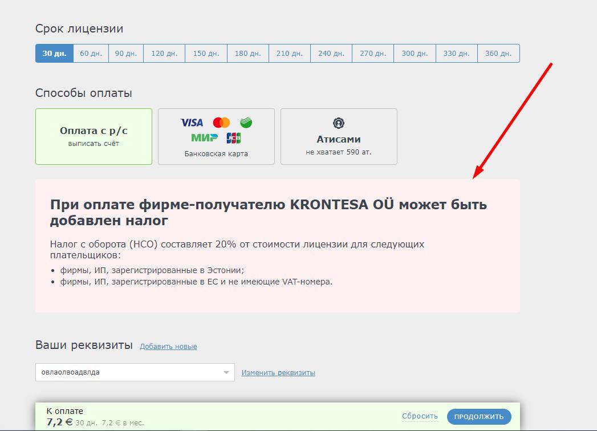
Task: Click the green Sberbank logo icon
Action: point(246,123)
